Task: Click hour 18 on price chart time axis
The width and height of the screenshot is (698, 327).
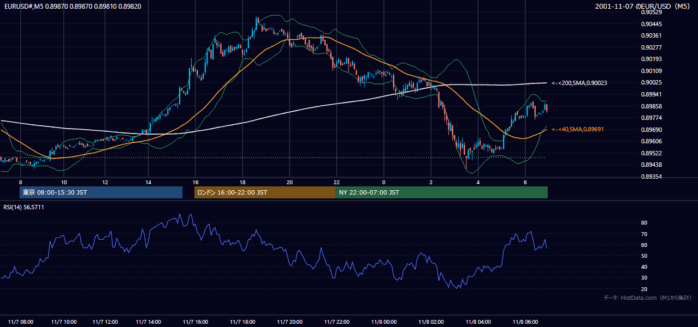Action: coord(242,182)
